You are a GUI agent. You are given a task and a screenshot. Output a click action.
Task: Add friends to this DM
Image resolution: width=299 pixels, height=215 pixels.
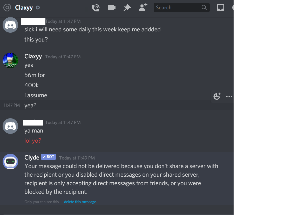pyautogui.click(x=143, y=7)
